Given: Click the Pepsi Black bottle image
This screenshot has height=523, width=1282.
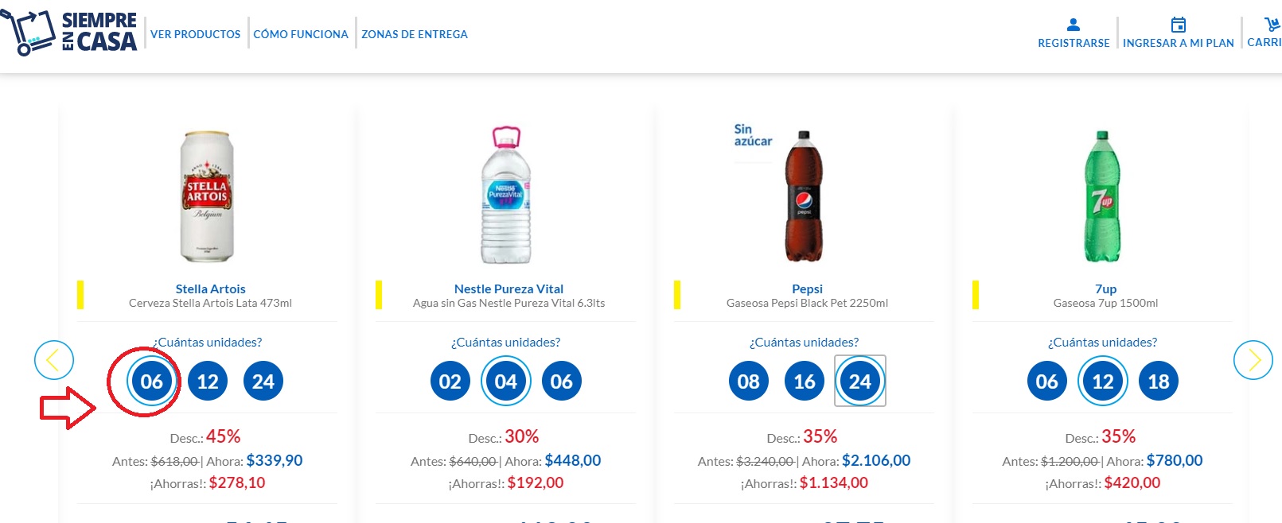Looking at the screenshot, I should click(804, 196).
